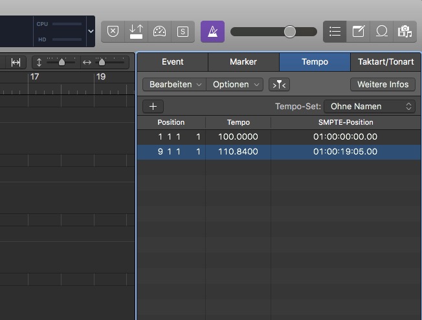Click the Position column header
The width and height of the screenshot is (422, 320).
coord(171,122)
